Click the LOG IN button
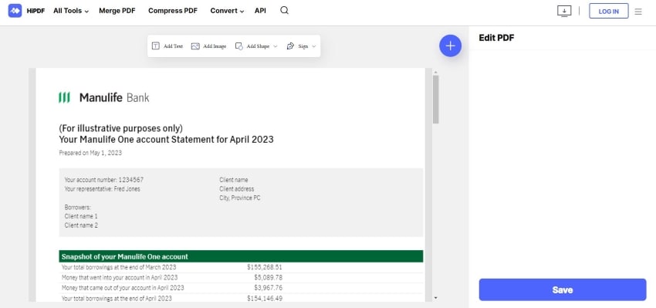 [609, 12]
